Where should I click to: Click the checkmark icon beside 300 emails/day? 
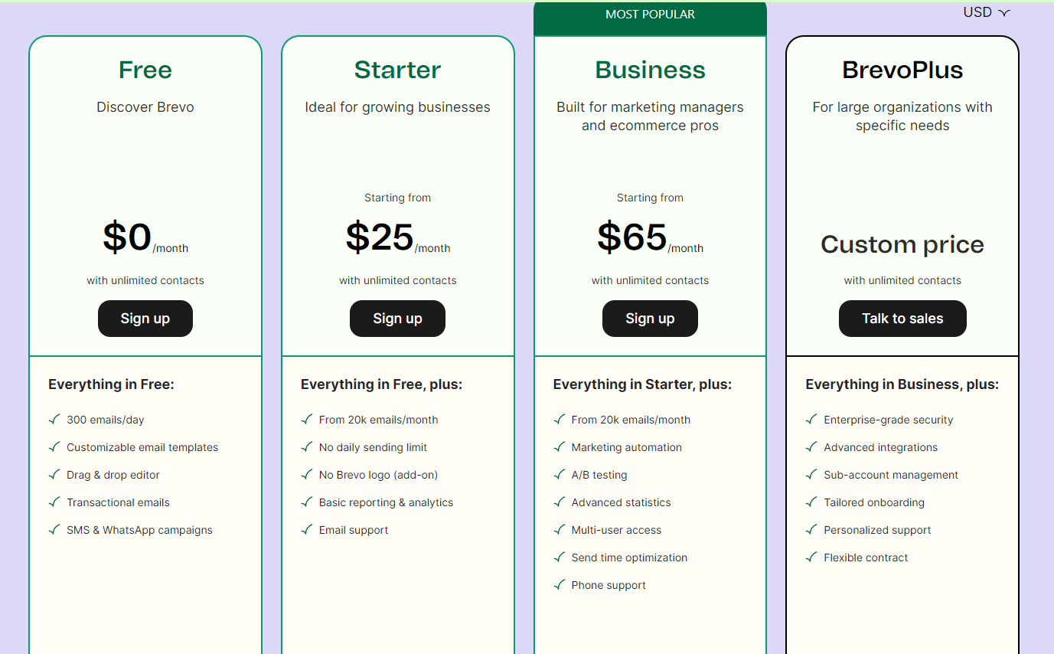54,419
